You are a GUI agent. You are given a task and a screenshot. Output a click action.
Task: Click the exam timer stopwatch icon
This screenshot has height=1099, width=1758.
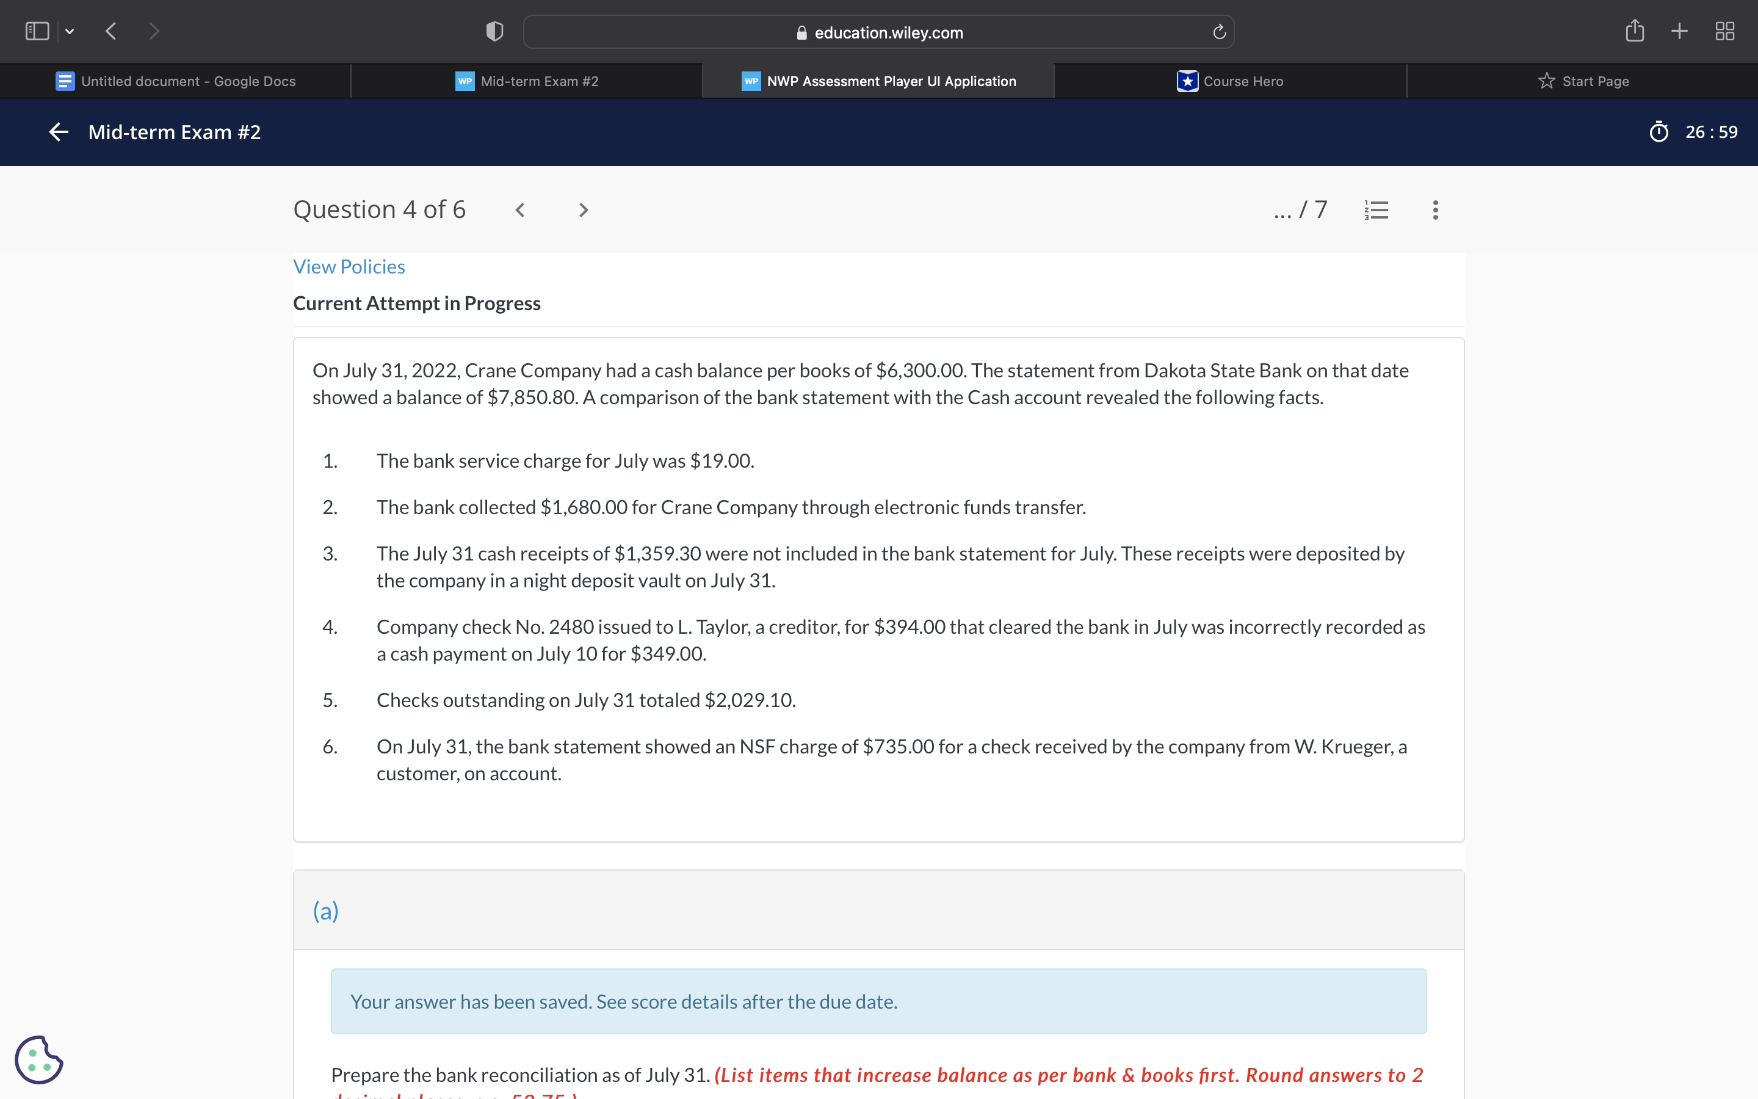[1659, 131]
